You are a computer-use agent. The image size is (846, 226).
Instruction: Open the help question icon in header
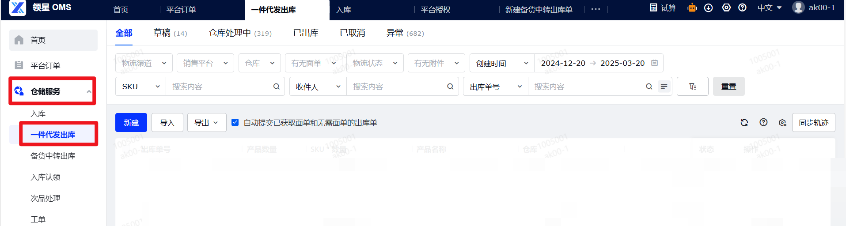point(743,8)
